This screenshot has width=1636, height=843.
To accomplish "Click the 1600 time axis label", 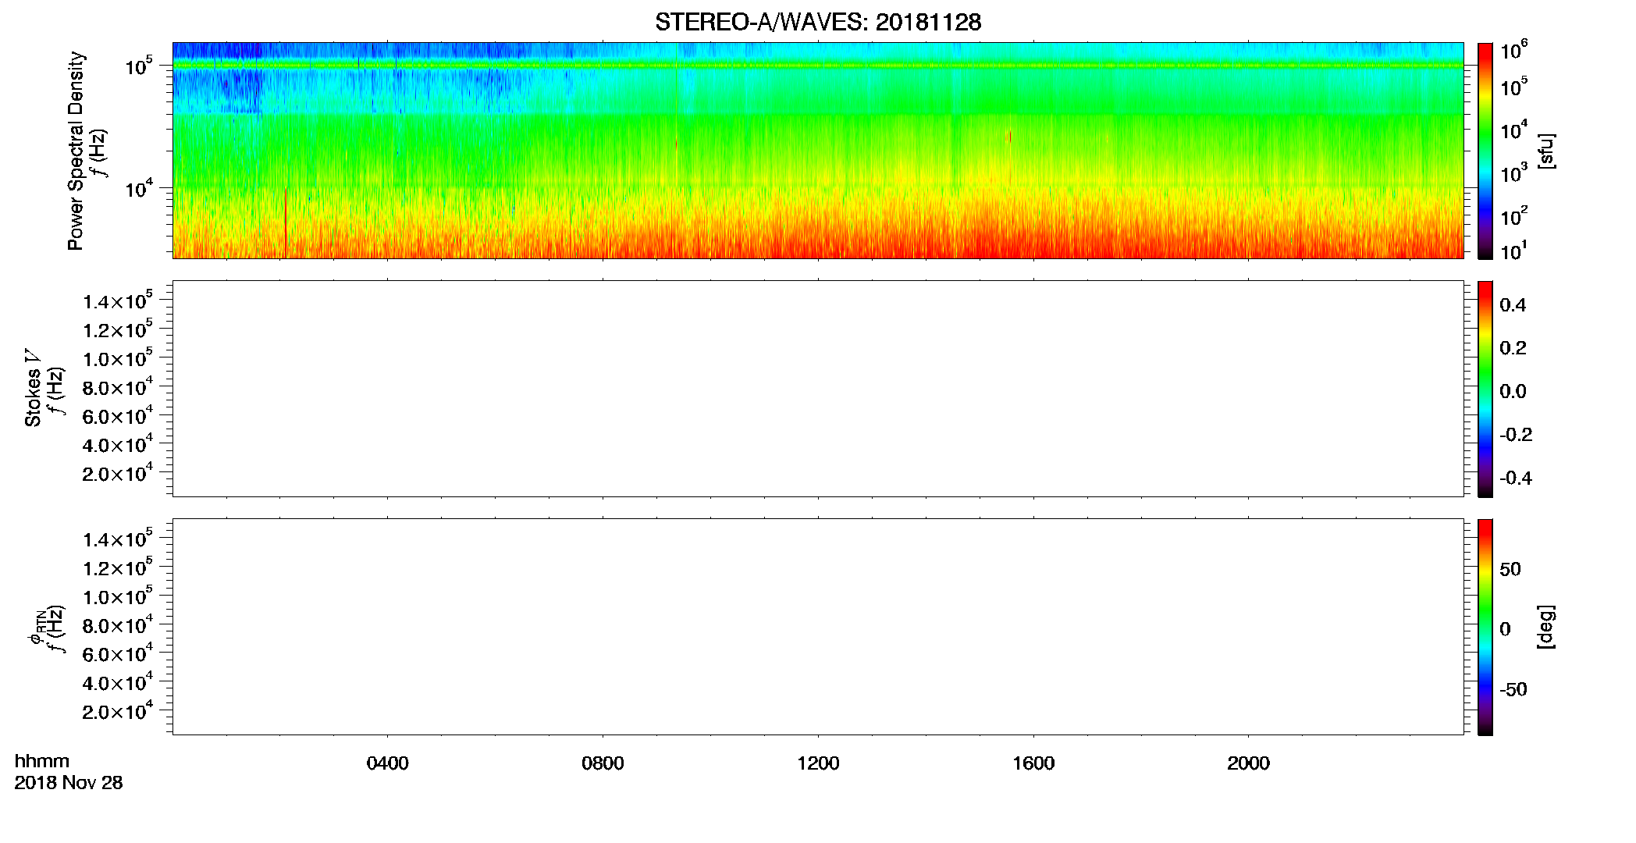I will point(1033,763).
